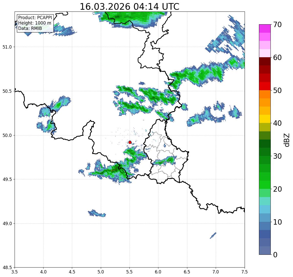Screen dimensions: 293x277
Task: Click the bright green colorbar segment above 20
Action: tap(265, 184)
